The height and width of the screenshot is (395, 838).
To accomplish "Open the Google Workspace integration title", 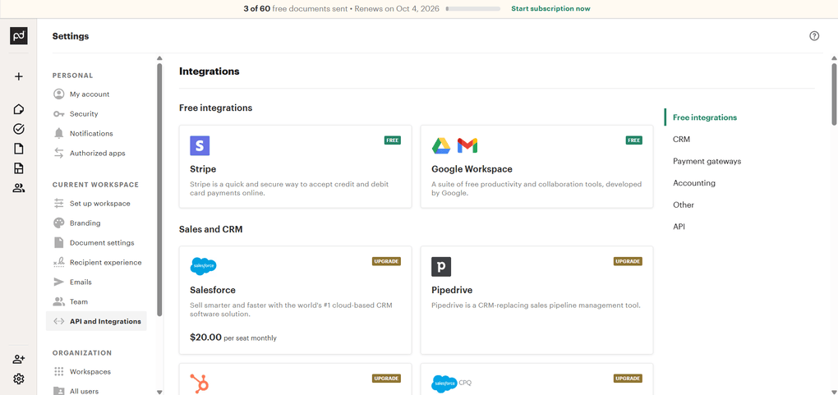I will click(472, 169).
